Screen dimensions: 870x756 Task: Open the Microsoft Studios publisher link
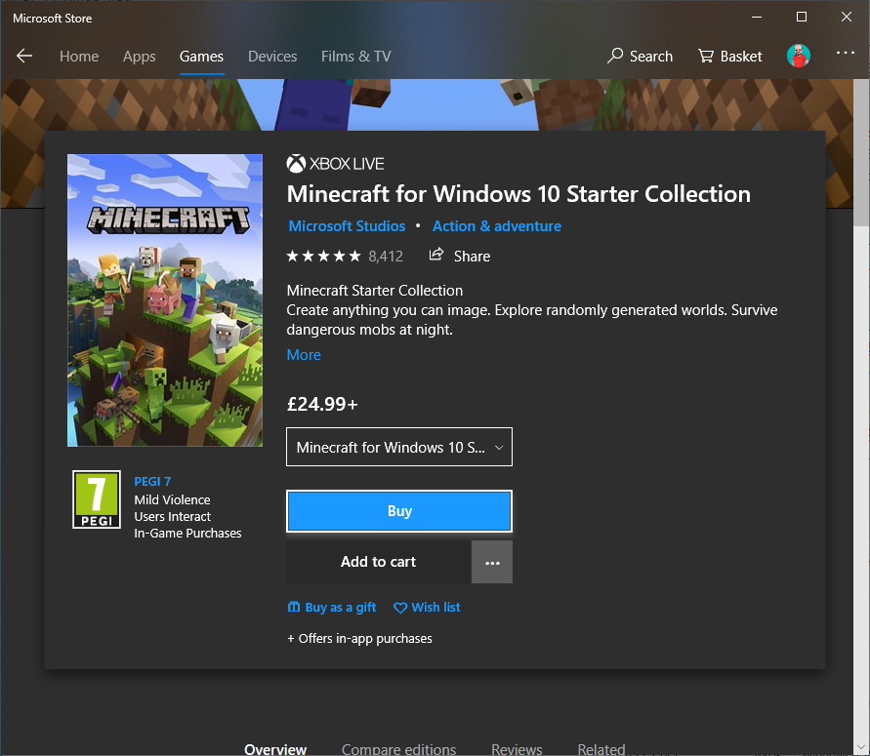click(347, 225)
